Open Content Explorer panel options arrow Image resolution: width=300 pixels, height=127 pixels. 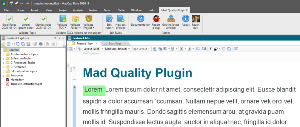(x=56, y=38)
